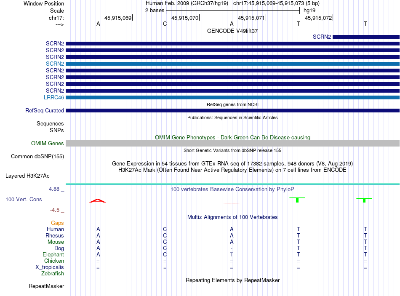Click 'Human Feb. 2009 (GRCh37/hg19)' heading
This screenshot has height=296, width=400.
click(x=187, y=3)
